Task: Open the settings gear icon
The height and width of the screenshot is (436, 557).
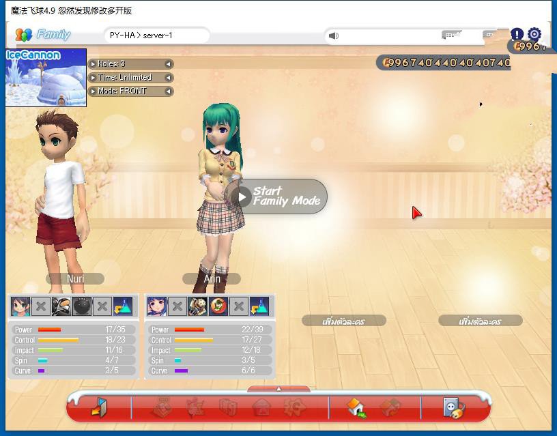Action: pos(534,34)
